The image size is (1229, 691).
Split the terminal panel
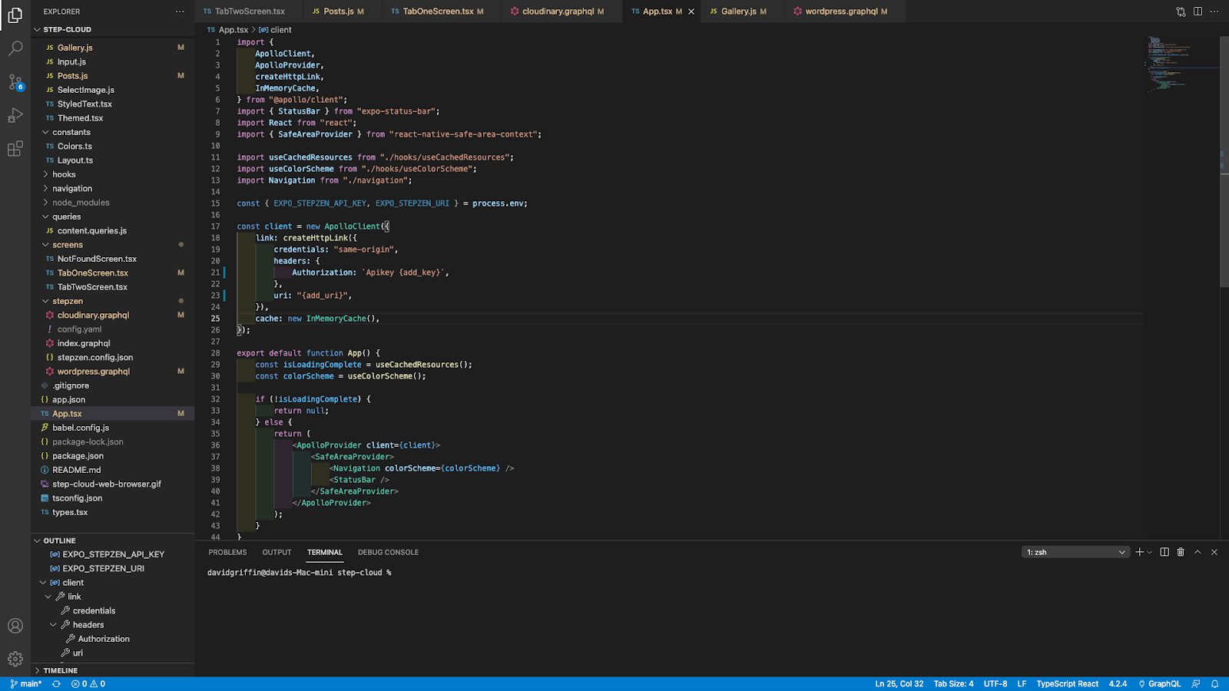coord(1164,552)
